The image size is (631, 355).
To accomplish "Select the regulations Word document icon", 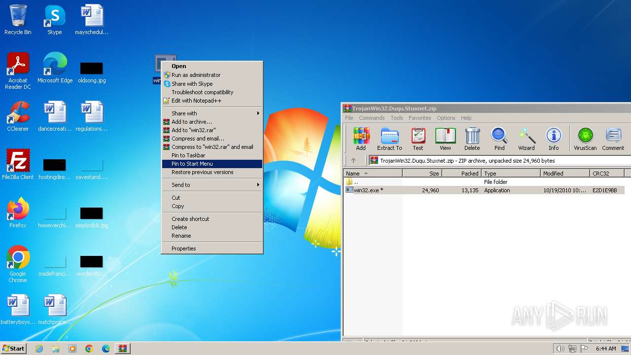I will [92, 116].
